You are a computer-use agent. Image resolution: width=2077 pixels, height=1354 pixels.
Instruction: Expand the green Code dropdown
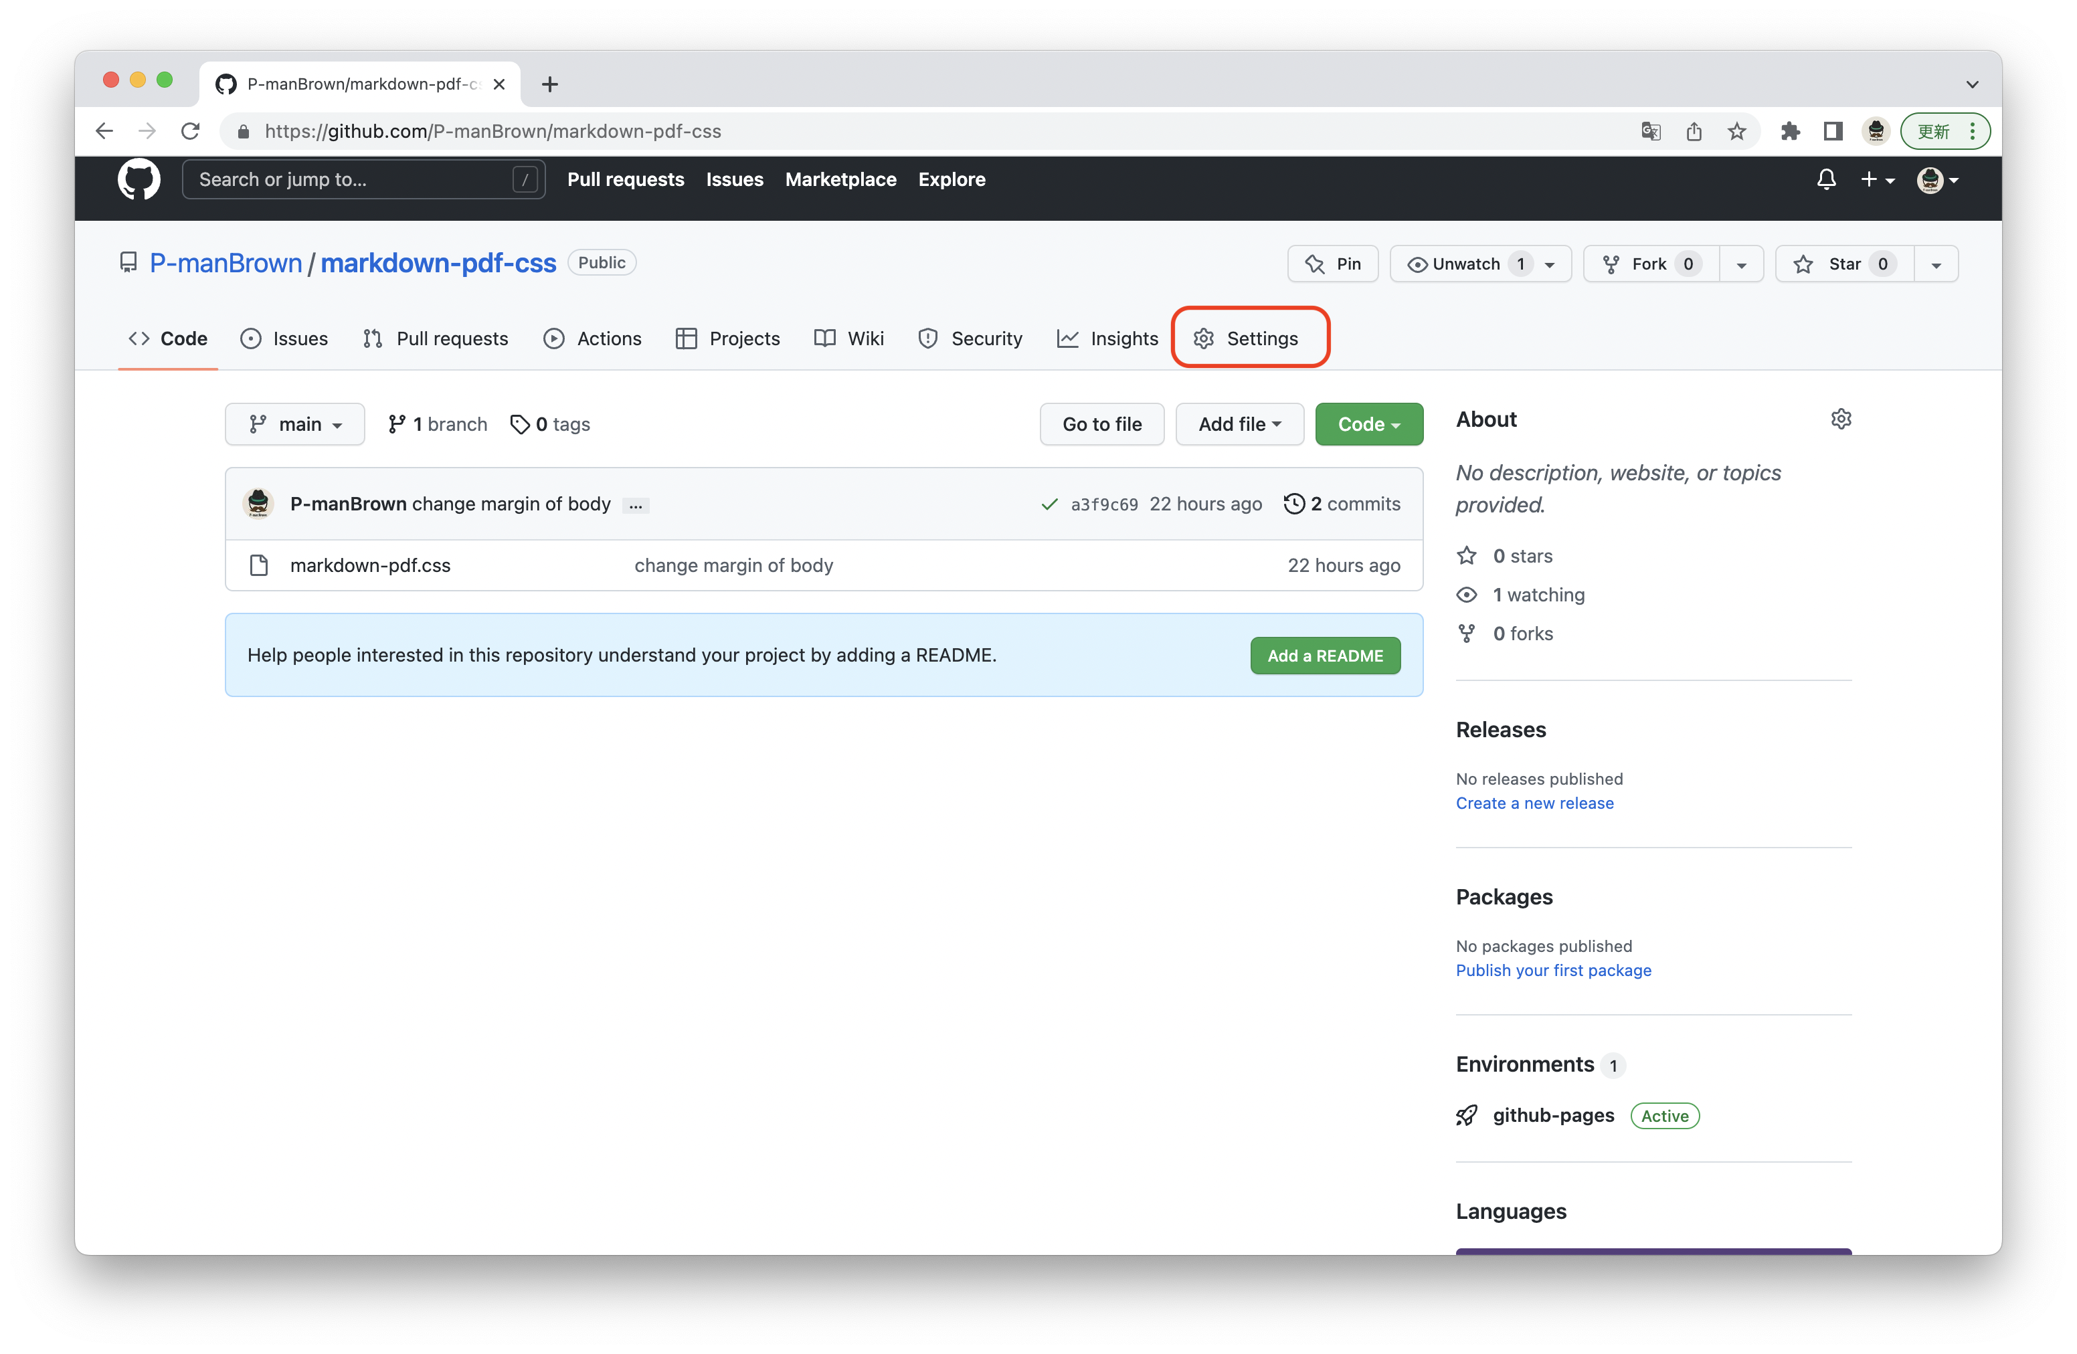pyautogui.click(x=1368, y=425)
